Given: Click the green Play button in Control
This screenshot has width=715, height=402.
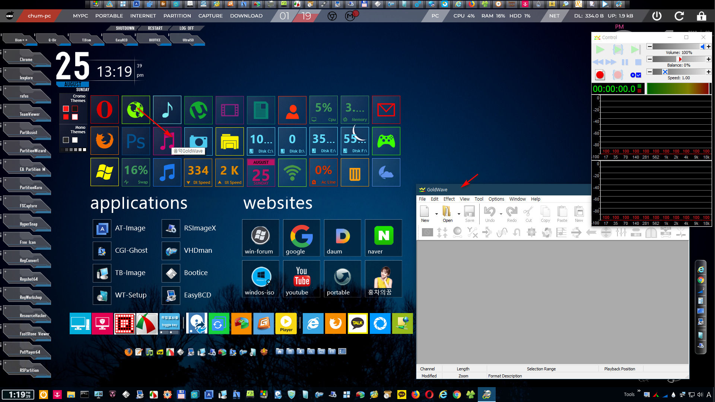Looking at the screenshot, I should click(x=600, y=50).
